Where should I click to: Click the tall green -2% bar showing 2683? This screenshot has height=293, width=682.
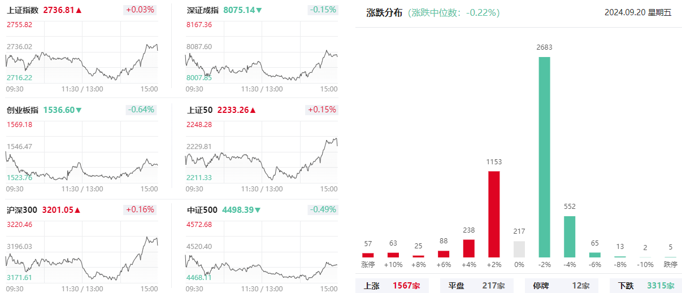[x=544, y=157]
